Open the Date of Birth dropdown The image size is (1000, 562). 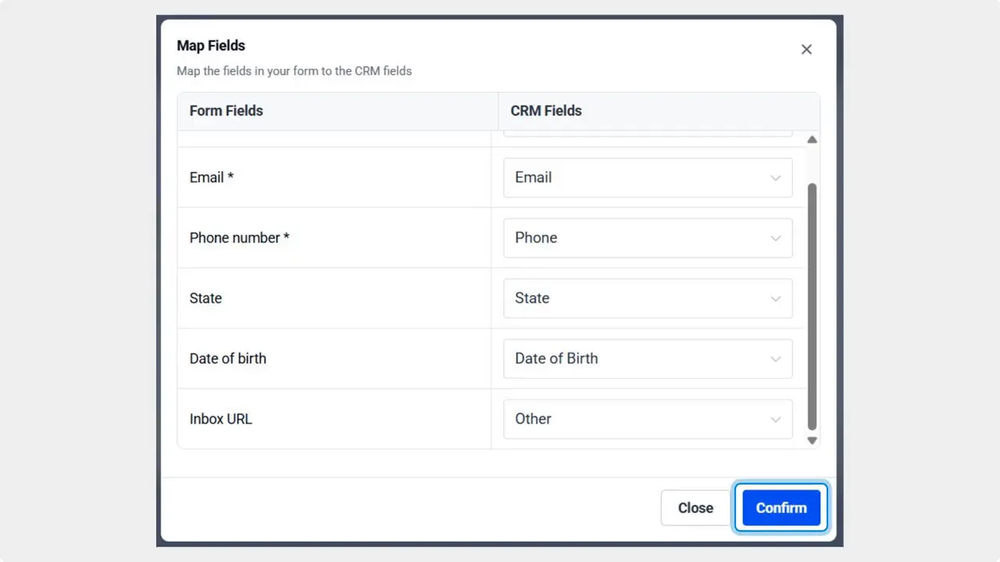click(647, 358)
